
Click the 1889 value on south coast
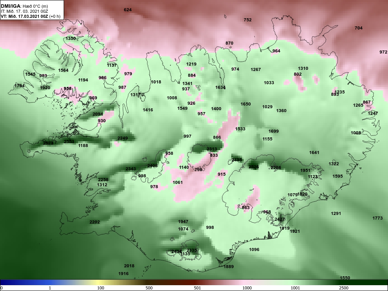229,267
